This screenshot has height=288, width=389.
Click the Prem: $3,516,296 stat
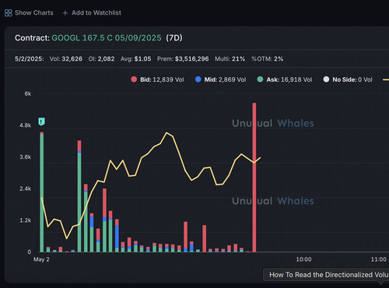183,59
